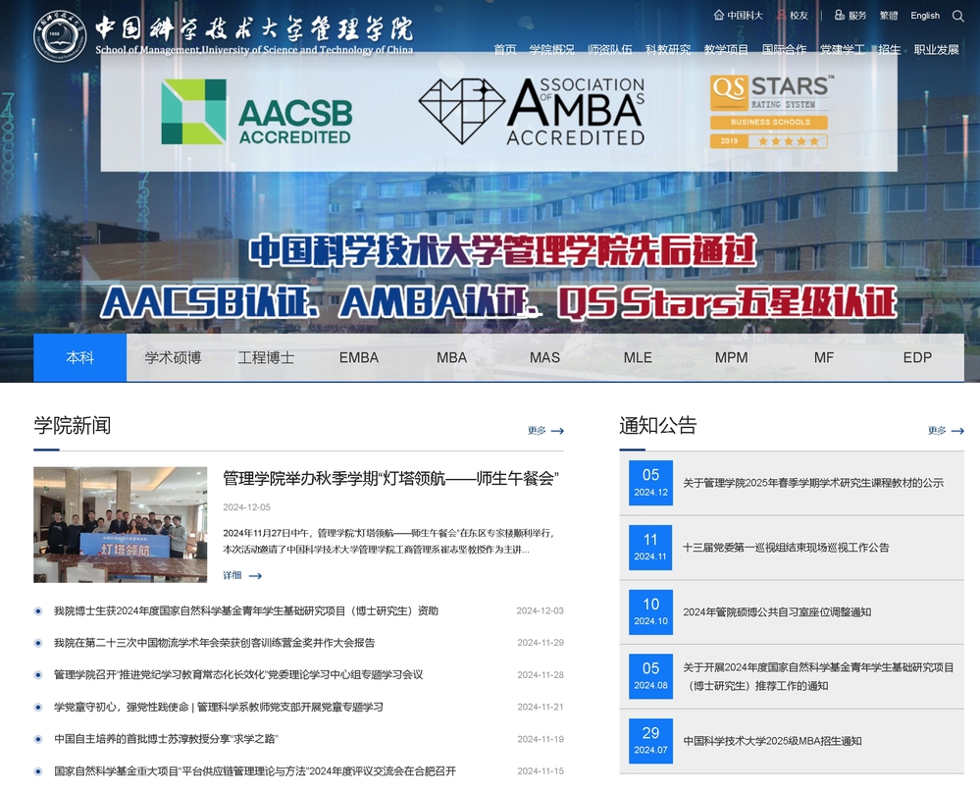
Task: Click the AACSB Accredited logo
Action: coord(256,112)
